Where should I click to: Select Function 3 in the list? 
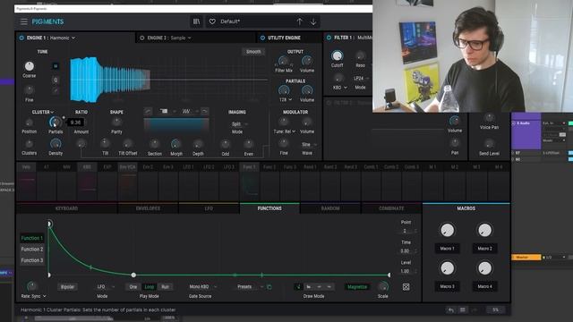32,260
